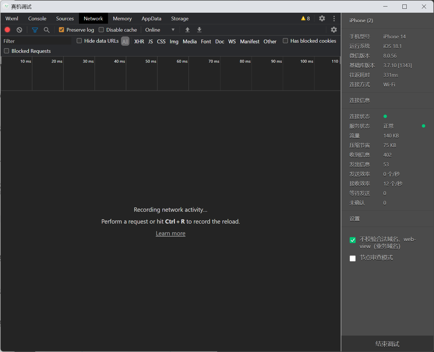Filter requests by Media
This screenshot has height=352, width=434.
190,41
